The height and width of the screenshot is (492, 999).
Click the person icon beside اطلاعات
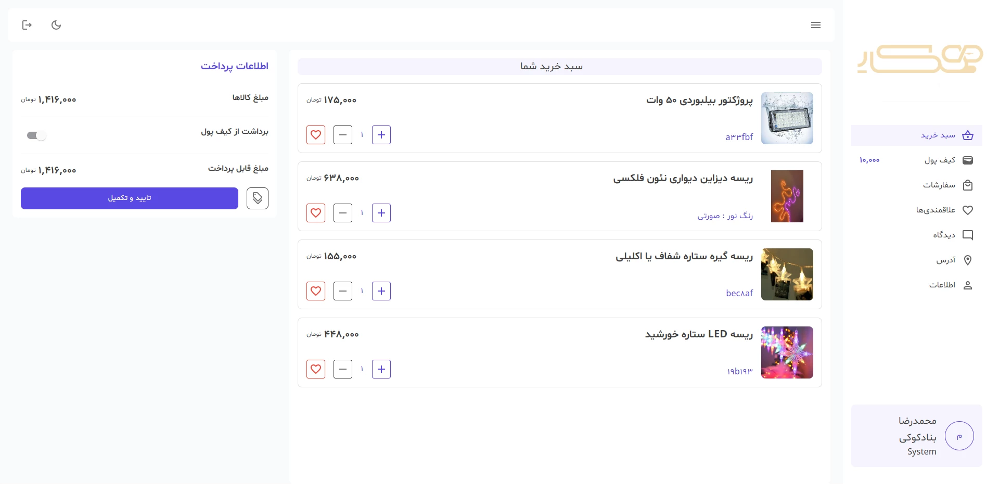[968, 285]
